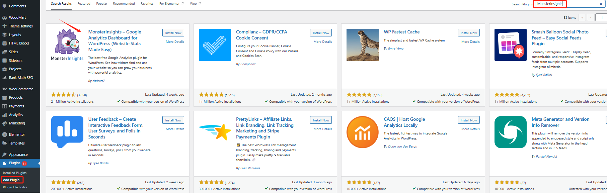View More Details for Complianz
This screenshot has width=607, height=193.
pyautogui.click(x=323, y=42)
